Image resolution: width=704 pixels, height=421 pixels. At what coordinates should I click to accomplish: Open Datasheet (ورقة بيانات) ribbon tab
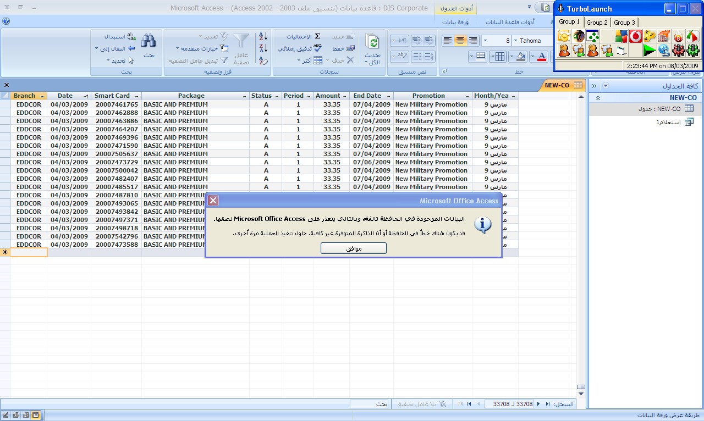coord(455,22)
